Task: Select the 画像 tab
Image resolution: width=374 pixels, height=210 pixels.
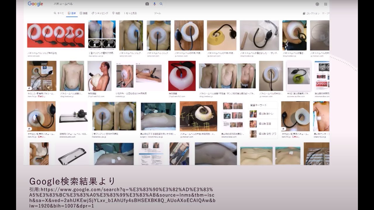Action: (72, 13)
